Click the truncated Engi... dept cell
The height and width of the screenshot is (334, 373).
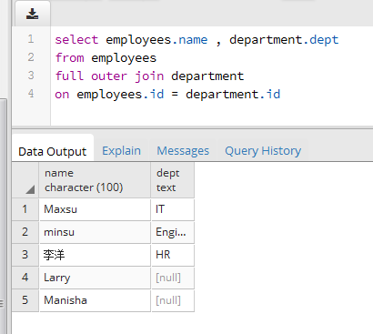click(x=173, y=232)
